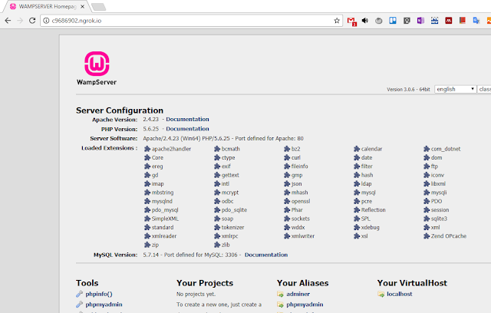
Task: Open the phpinfo() tool link
Action: click(x=99, y=294)
